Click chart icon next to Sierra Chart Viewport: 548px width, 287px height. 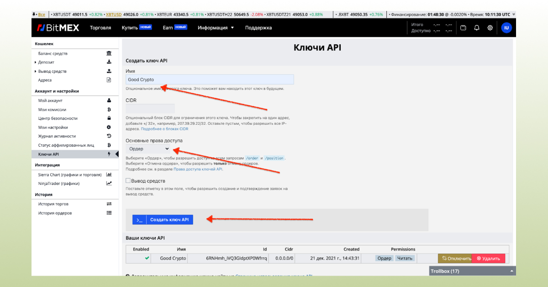[x=109, y=174]
